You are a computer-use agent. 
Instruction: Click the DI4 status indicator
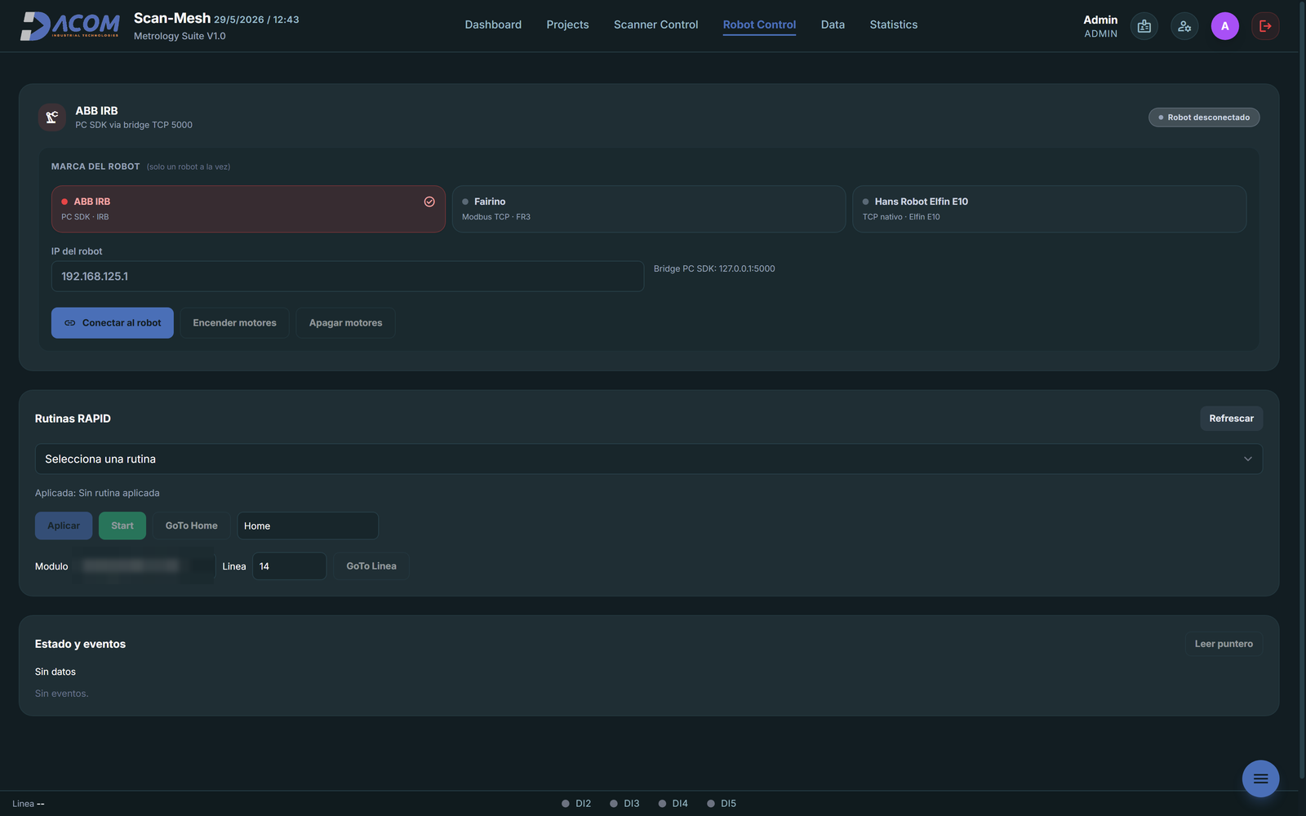pos(673,804)
